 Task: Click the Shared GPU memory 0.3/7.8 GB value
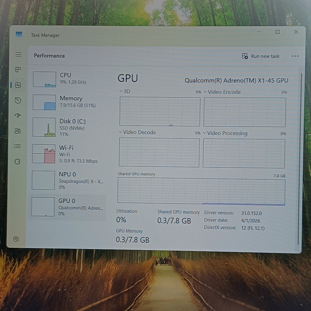[174, 221]
